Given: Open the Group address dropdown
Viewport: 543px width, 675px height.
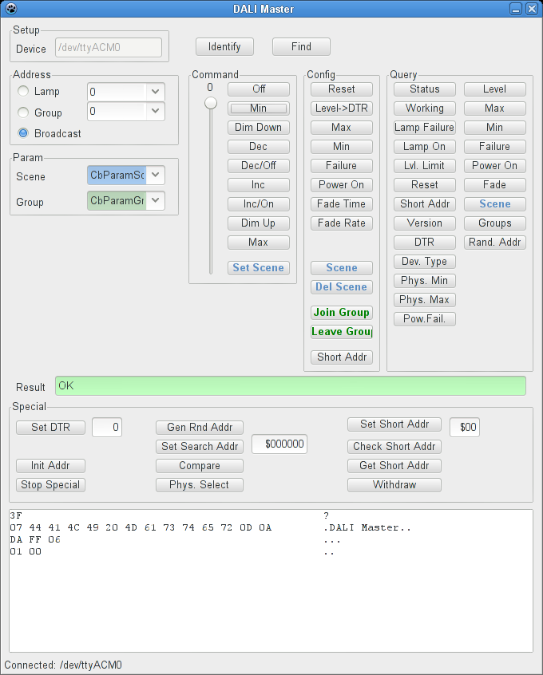Looking at the screenshot, I should 155,111.
